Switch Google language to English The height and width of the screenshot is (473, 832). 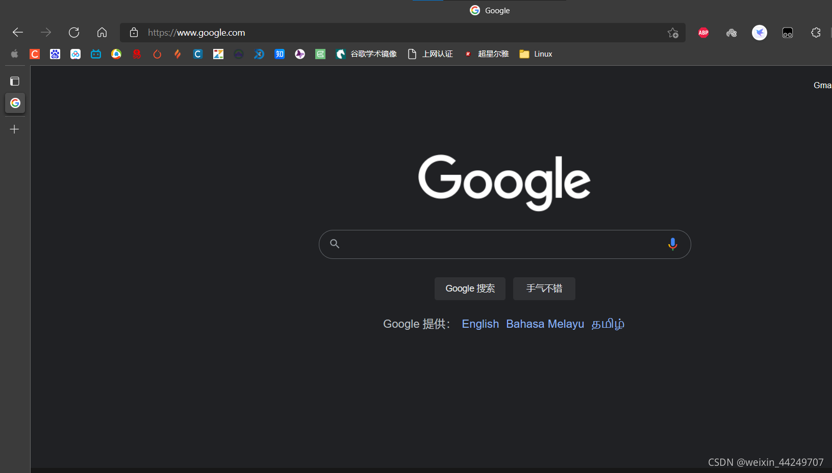pyautogui.click(x=480, y=324)
